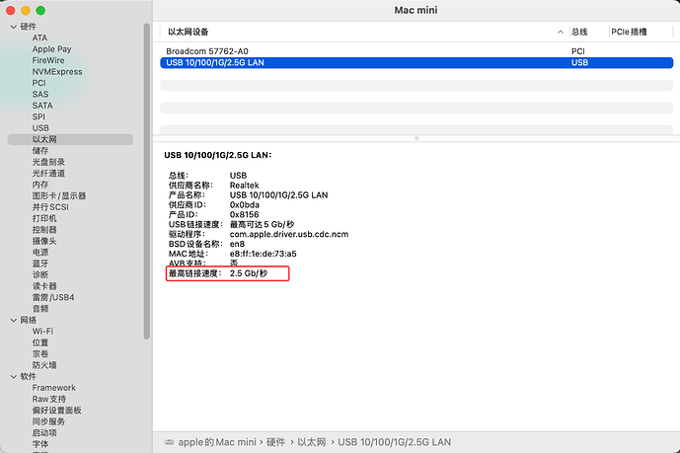Click 硬件 in the bottom path bar
Screen dimensions: 680x453
pos(275,441)
